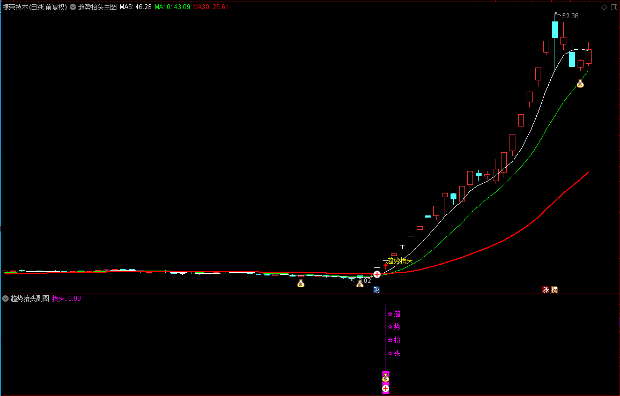Click the tall cyan candlestick at the 52.36 high
Image resolution: width=620 pixels, height=396 pixels.
[555, 30]
